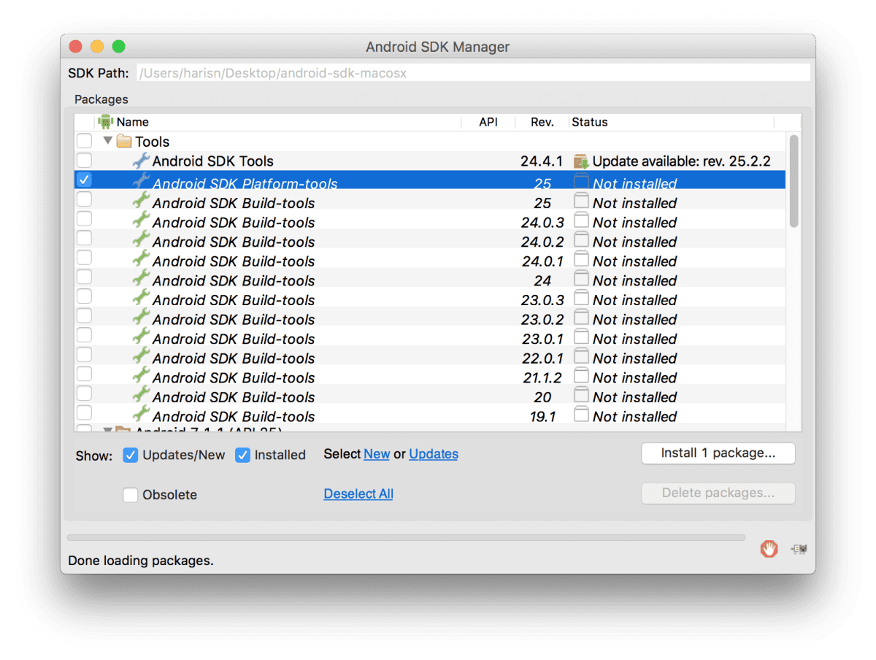This screenshot has height=660, width=876.
Task: Enable the Obsolete packages filter
Action: coord(130,495)
